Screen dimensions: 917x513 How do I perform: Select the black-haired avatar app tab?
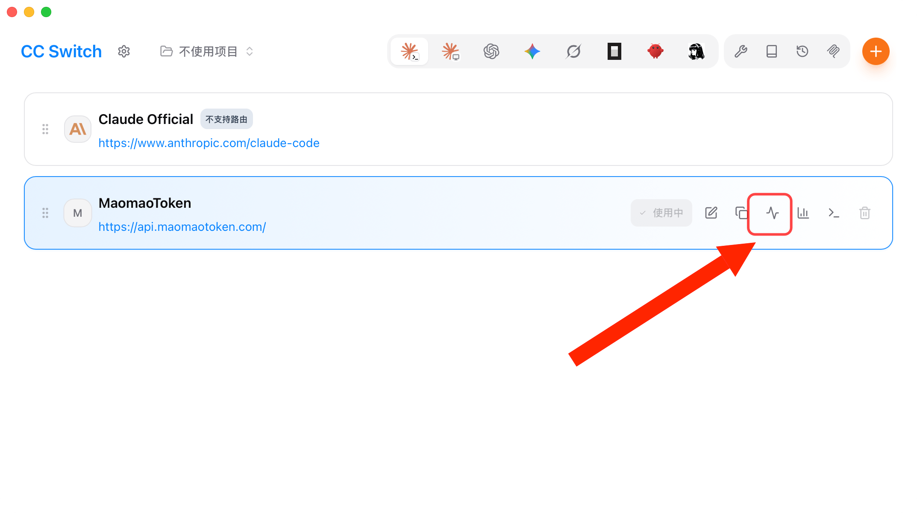click(x=697, y=51)
